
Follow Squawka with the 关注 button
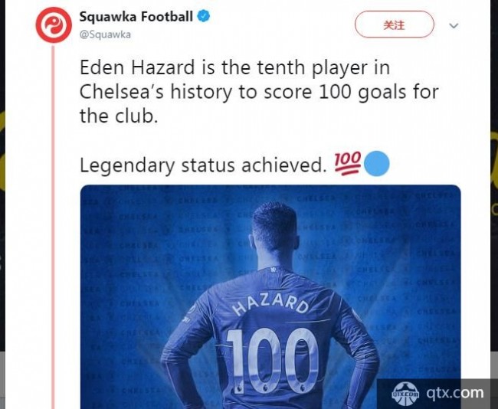[394, 25]
